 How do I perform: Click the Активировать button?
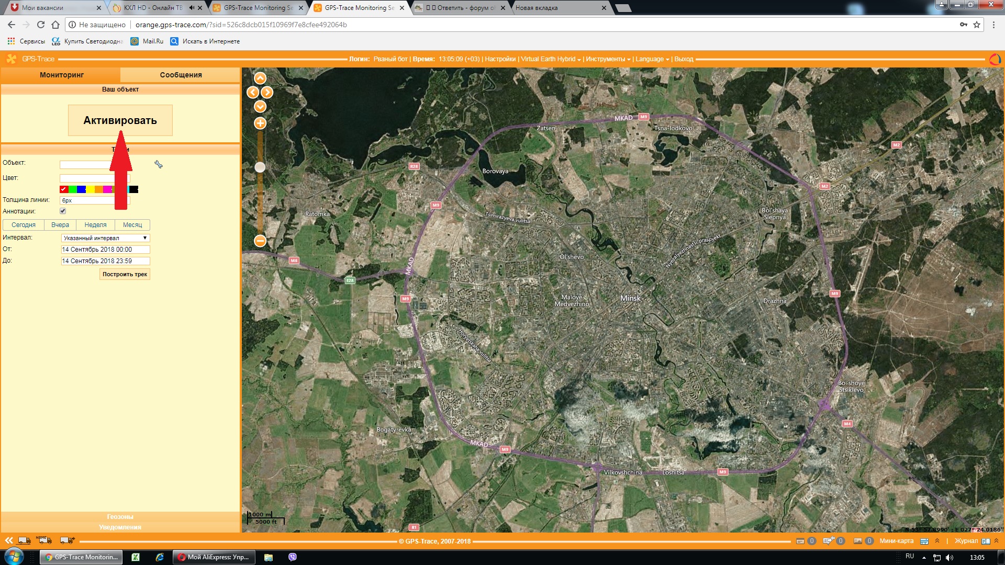point(120,120)
